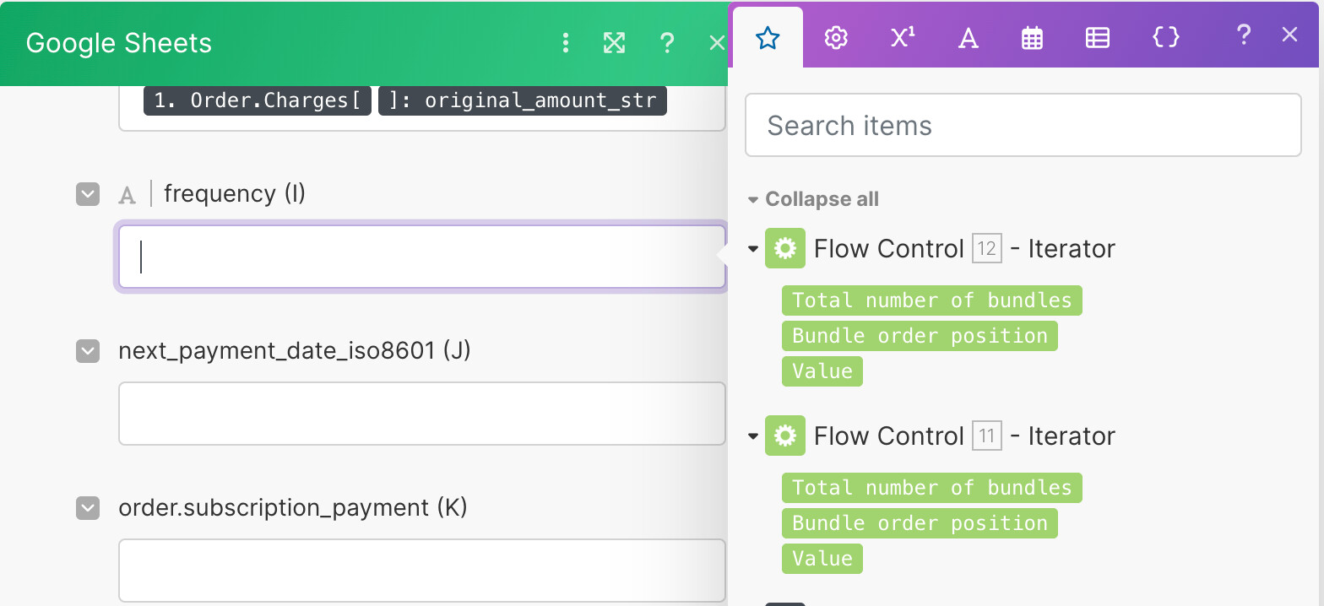This screenshot has width=1324, height=606.
Task: Switch to the starred items tab
Action: (x=767, y=38)
